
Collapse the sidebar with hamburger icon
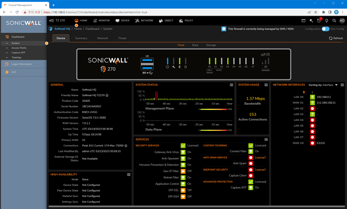coord(51,20)
